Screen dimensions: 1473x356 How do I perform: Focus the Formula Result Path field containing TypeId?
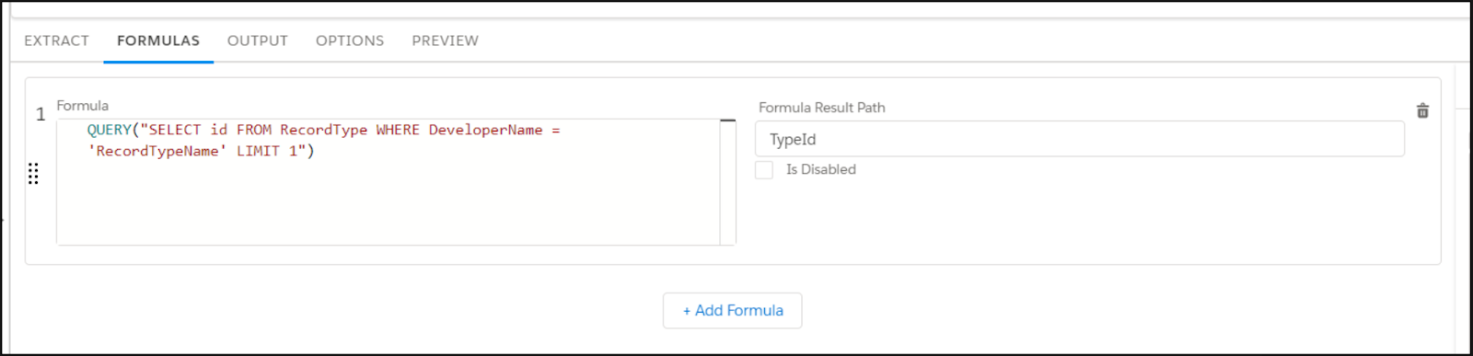[1080, 139]
